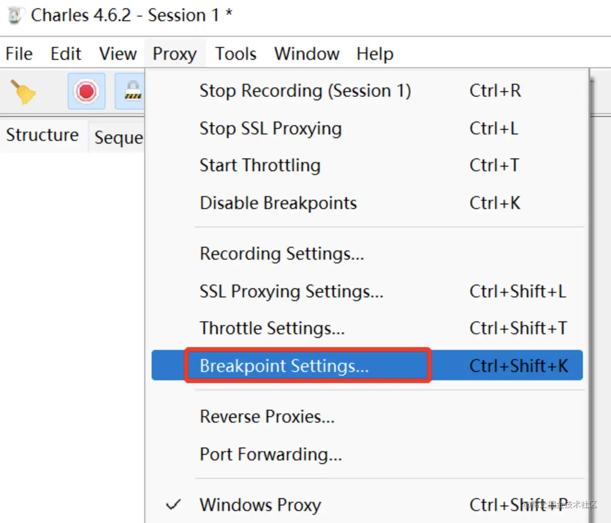This screenshot has width=611, height=523.
Task: Switch to the Structure tab
Action: 42,135
